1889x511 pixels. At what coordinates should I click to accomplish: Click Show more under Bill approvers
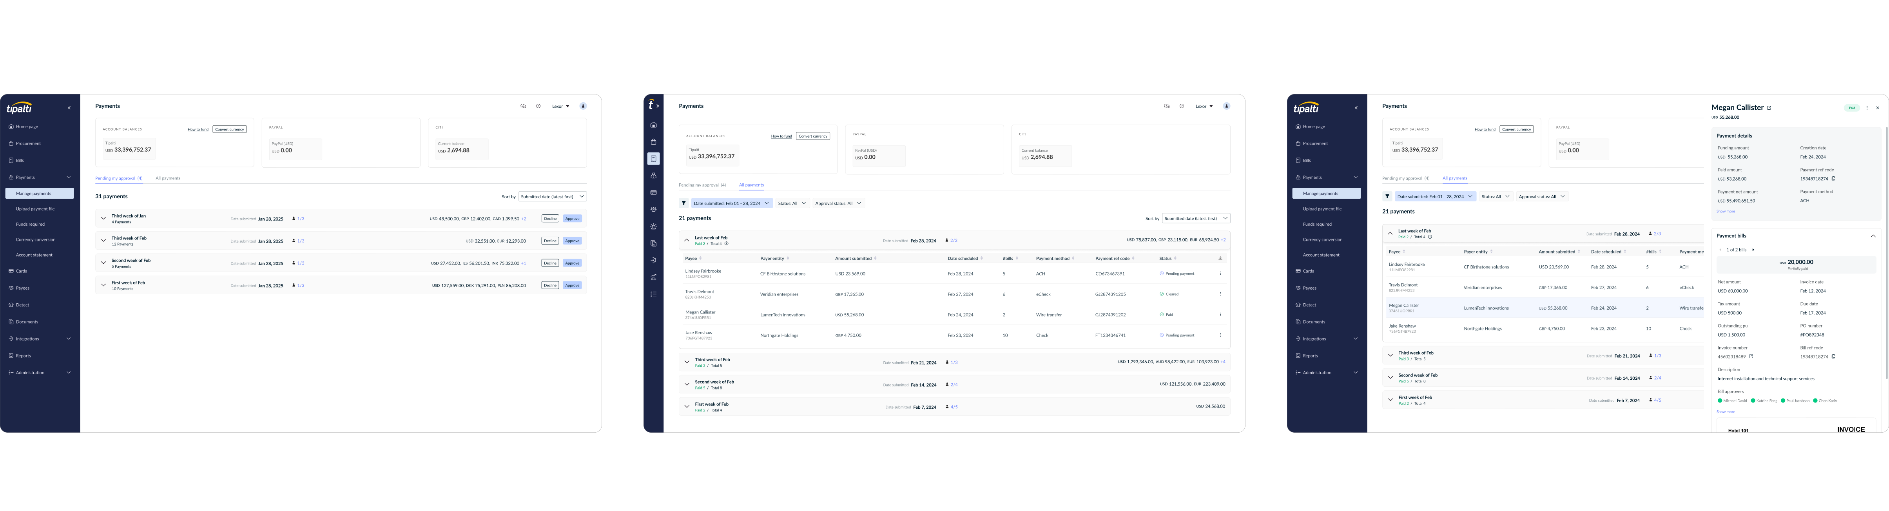[x=1726, y=412]
